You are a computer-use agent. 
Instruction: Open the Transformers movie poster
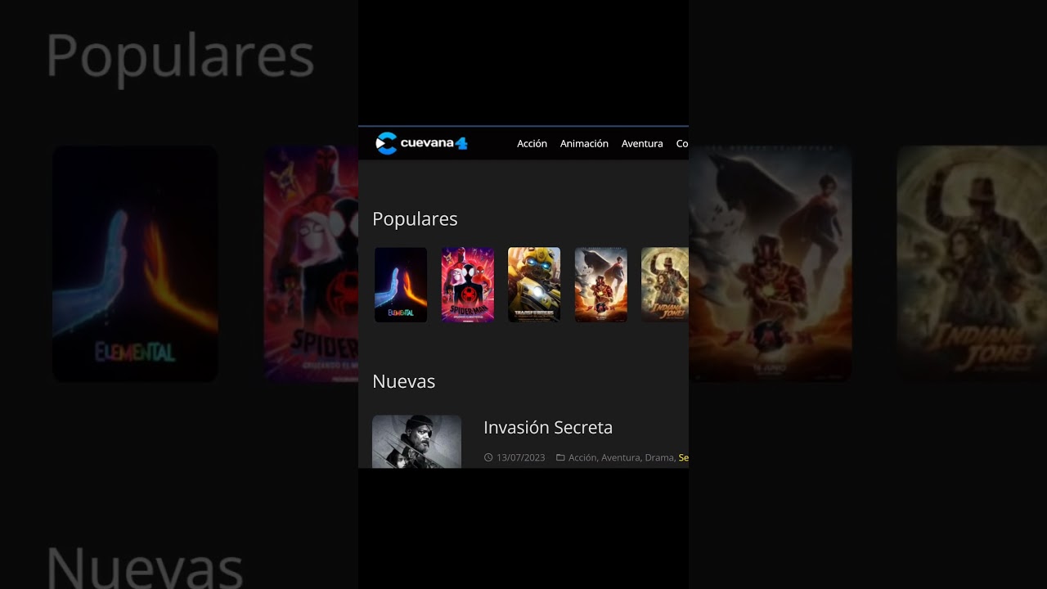(534, 285)
